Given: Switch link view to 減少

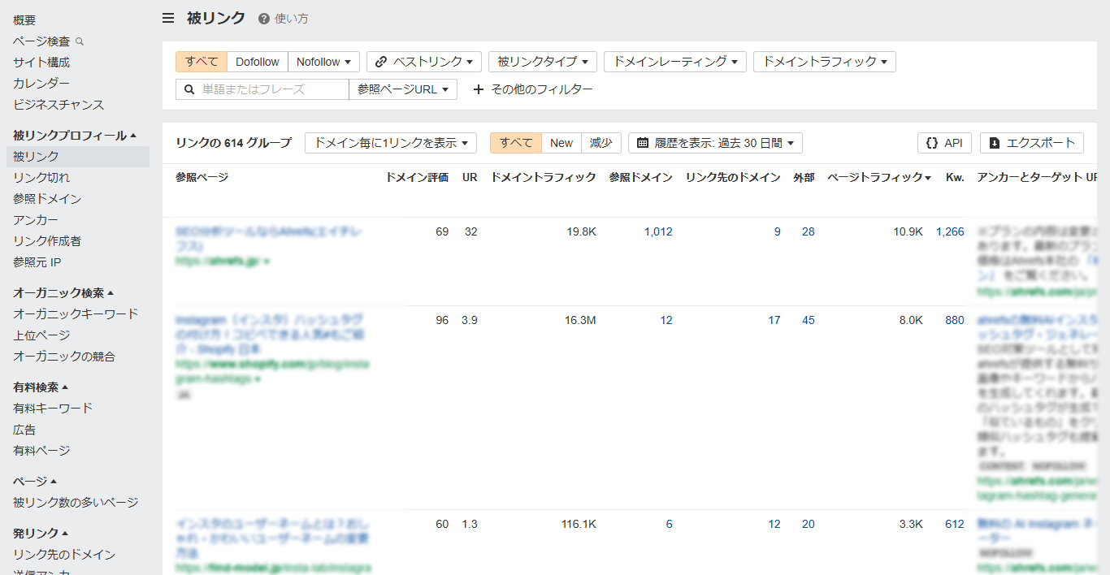Looking at the screenshot, I should 601,143.
